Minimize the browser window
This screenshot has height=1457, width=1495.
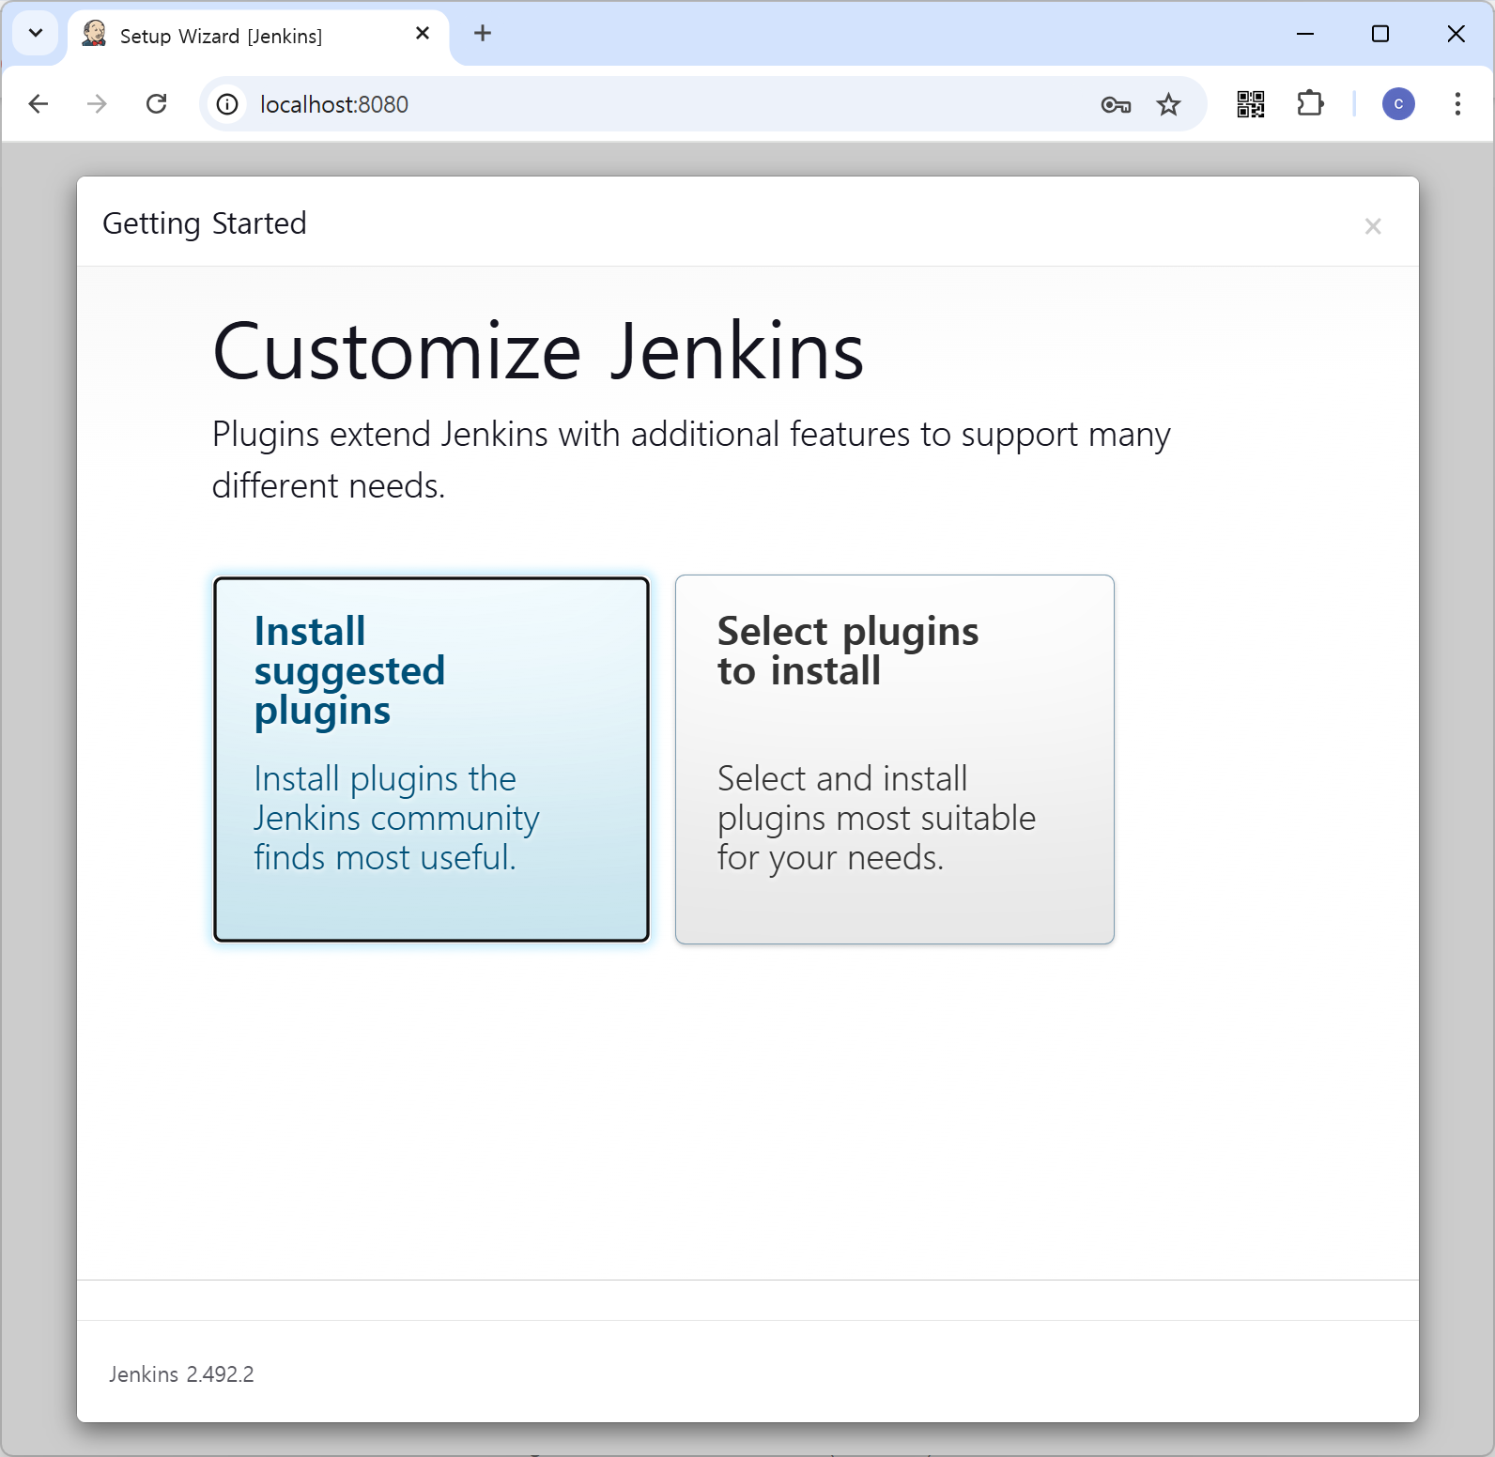coord(1305,34)
